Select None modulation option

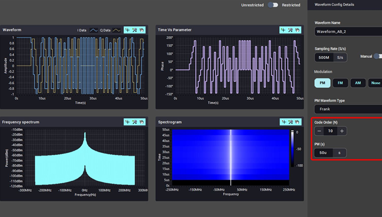pos(375,83)
